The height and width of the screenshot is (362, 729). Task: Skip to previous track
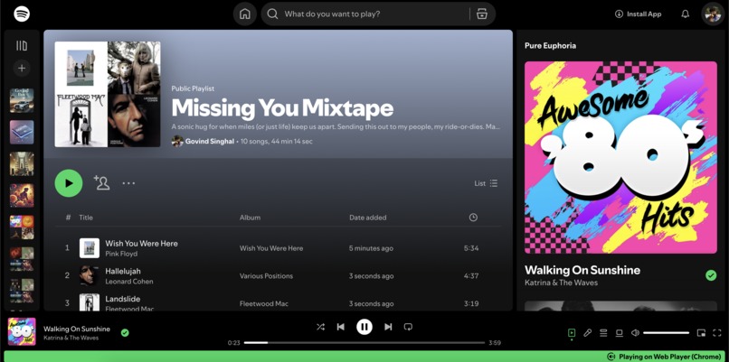click(x=341, y=327)
